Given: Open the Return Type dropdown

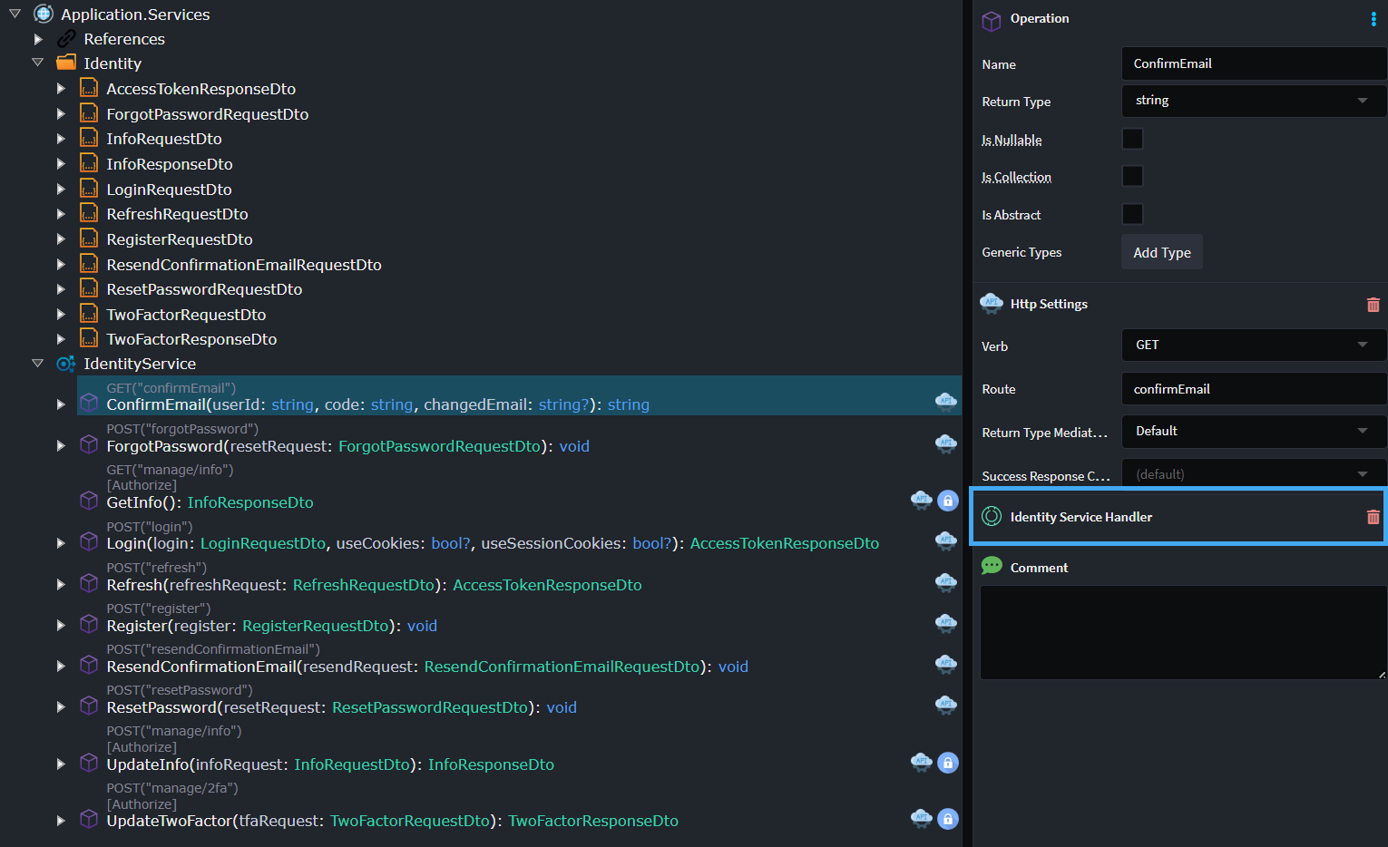Looking at the screenshot, I should (1253, 101).
